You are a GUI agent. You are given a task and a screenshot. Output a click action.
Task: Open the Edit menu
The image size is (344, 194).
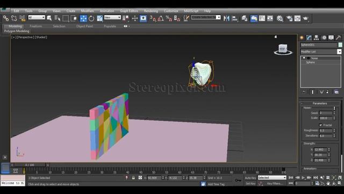16,11
